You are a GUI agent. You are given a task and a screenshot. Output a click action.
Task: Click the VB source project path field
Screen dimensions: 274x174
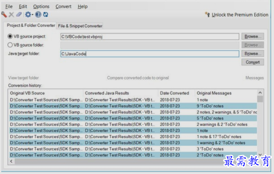click(150, 37)
